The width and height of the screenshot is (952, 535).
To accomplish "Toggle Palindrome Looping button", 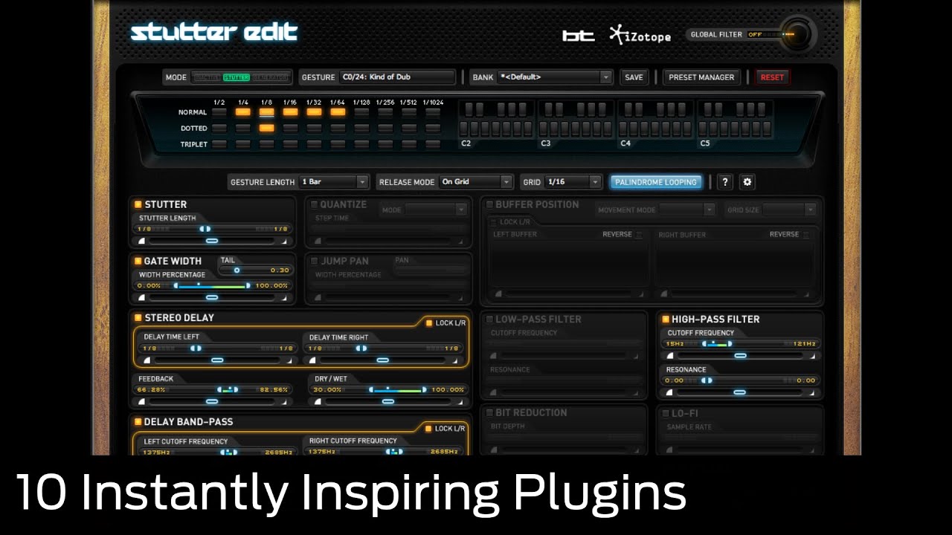I will coord(656,182).
